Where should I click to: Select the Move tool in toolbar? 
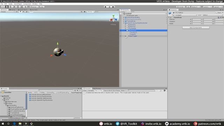(x=7, y=7)
